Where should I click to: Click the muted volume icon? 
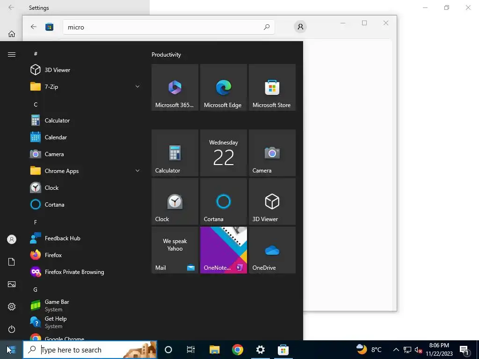tap(418, 350)
